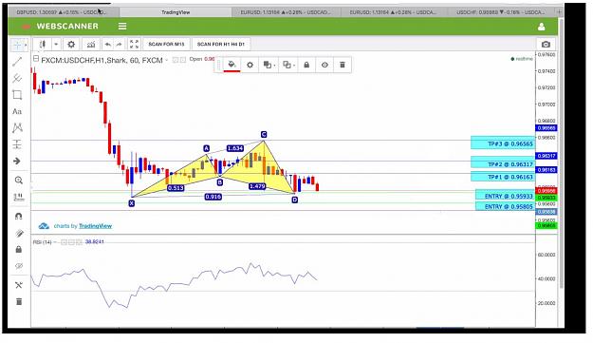Redo the last chart action
Viewport: 593px width, 343px height.
[x=120, y=45]
